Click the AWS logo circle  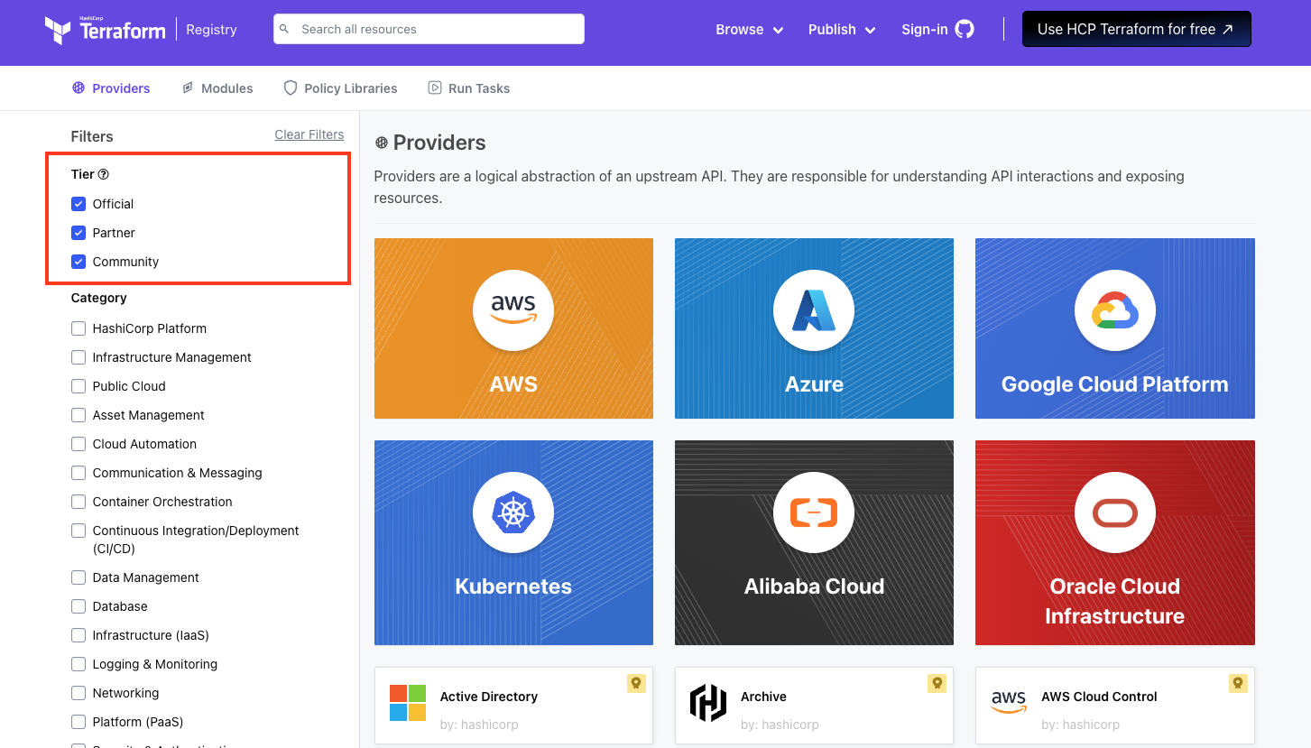click(513, 310)
